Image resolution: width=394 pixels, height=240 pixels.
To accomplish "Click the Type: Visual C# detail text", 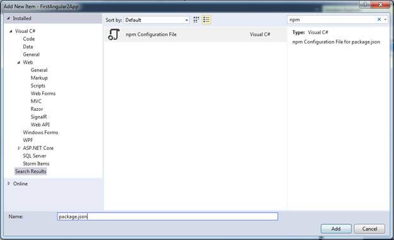I will 310,32.
